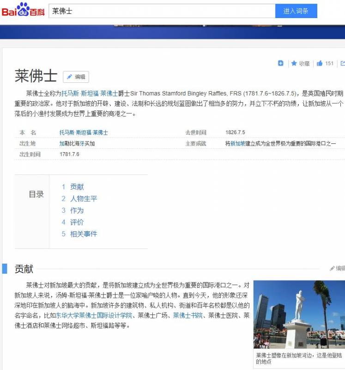
Task: Open the 托马斯·斯坦福·莱佛士 link in summary
Action: click(90, 93)
